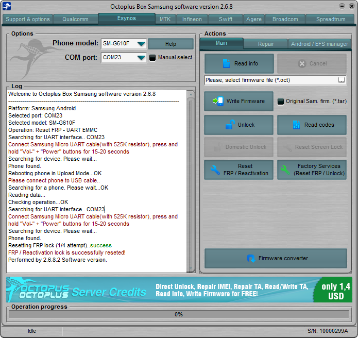Click the Help button
This screenshot has height=338, width=358.
tap(171, 44)
